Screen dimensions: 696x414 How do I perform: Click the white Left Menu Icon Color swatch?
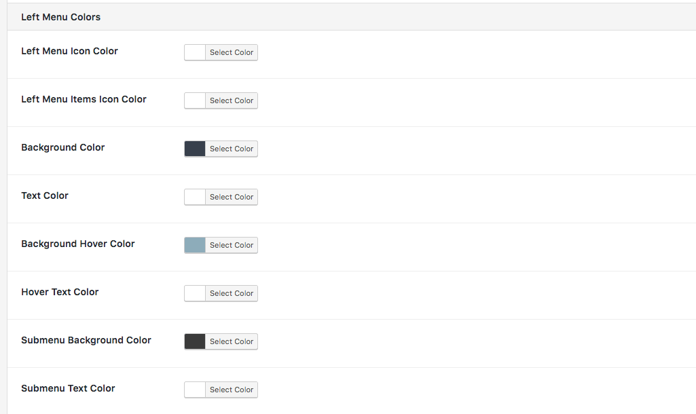tap(194, 52)
